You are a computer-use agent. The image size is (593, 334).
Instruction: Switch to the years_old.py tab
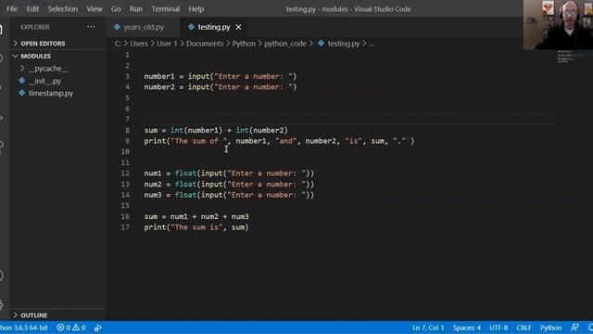[144, 27]
